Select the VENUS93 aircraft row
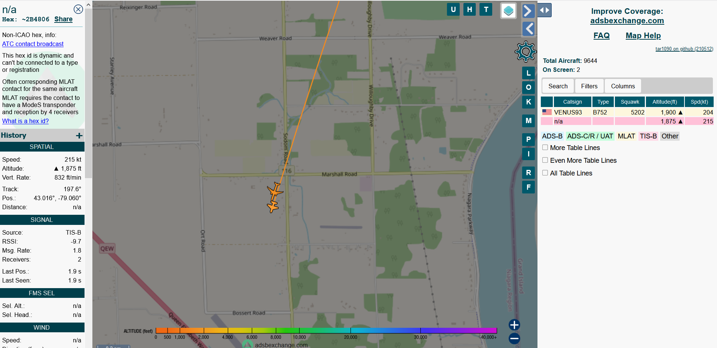This screenshot has height=348, width=717. [627, 112]
